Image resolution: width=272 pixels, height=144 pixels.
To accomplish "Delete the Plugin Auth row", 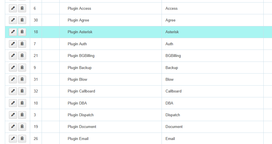I will point(22,44).
